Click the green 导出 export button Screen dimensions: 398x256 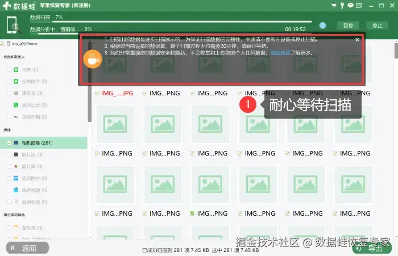[372, 249]
